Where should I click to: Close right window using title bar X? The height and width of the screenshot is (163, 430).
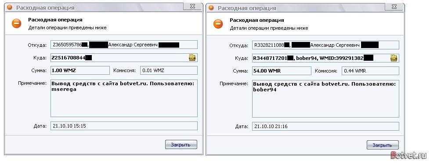394,7
